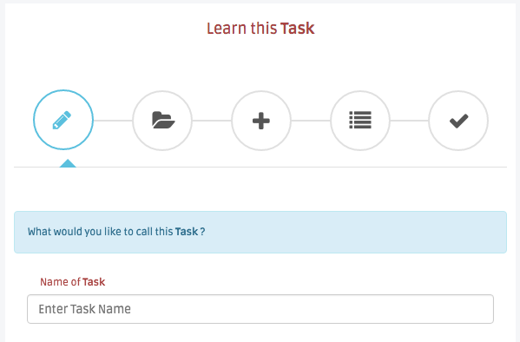The width and height of the screenshot is (520, 342).
Task: Open the bulleted list step
Action: click(x=360, y=121)
